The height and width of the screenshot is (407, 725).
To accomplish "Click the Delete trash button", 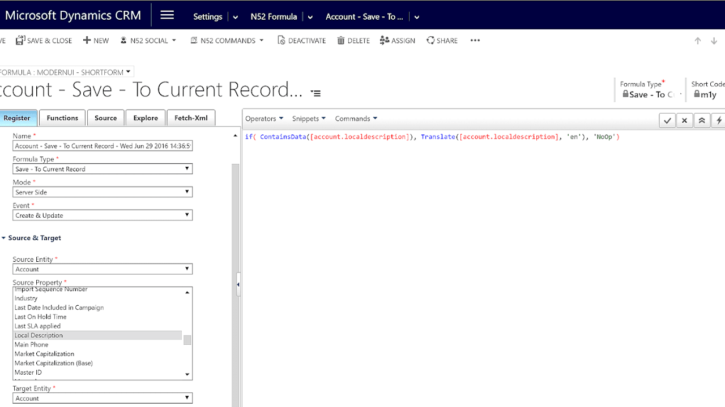I will tap(353, 41).
